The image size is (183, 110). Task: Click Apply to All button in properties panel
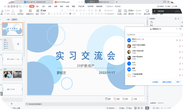coord(153,103)
